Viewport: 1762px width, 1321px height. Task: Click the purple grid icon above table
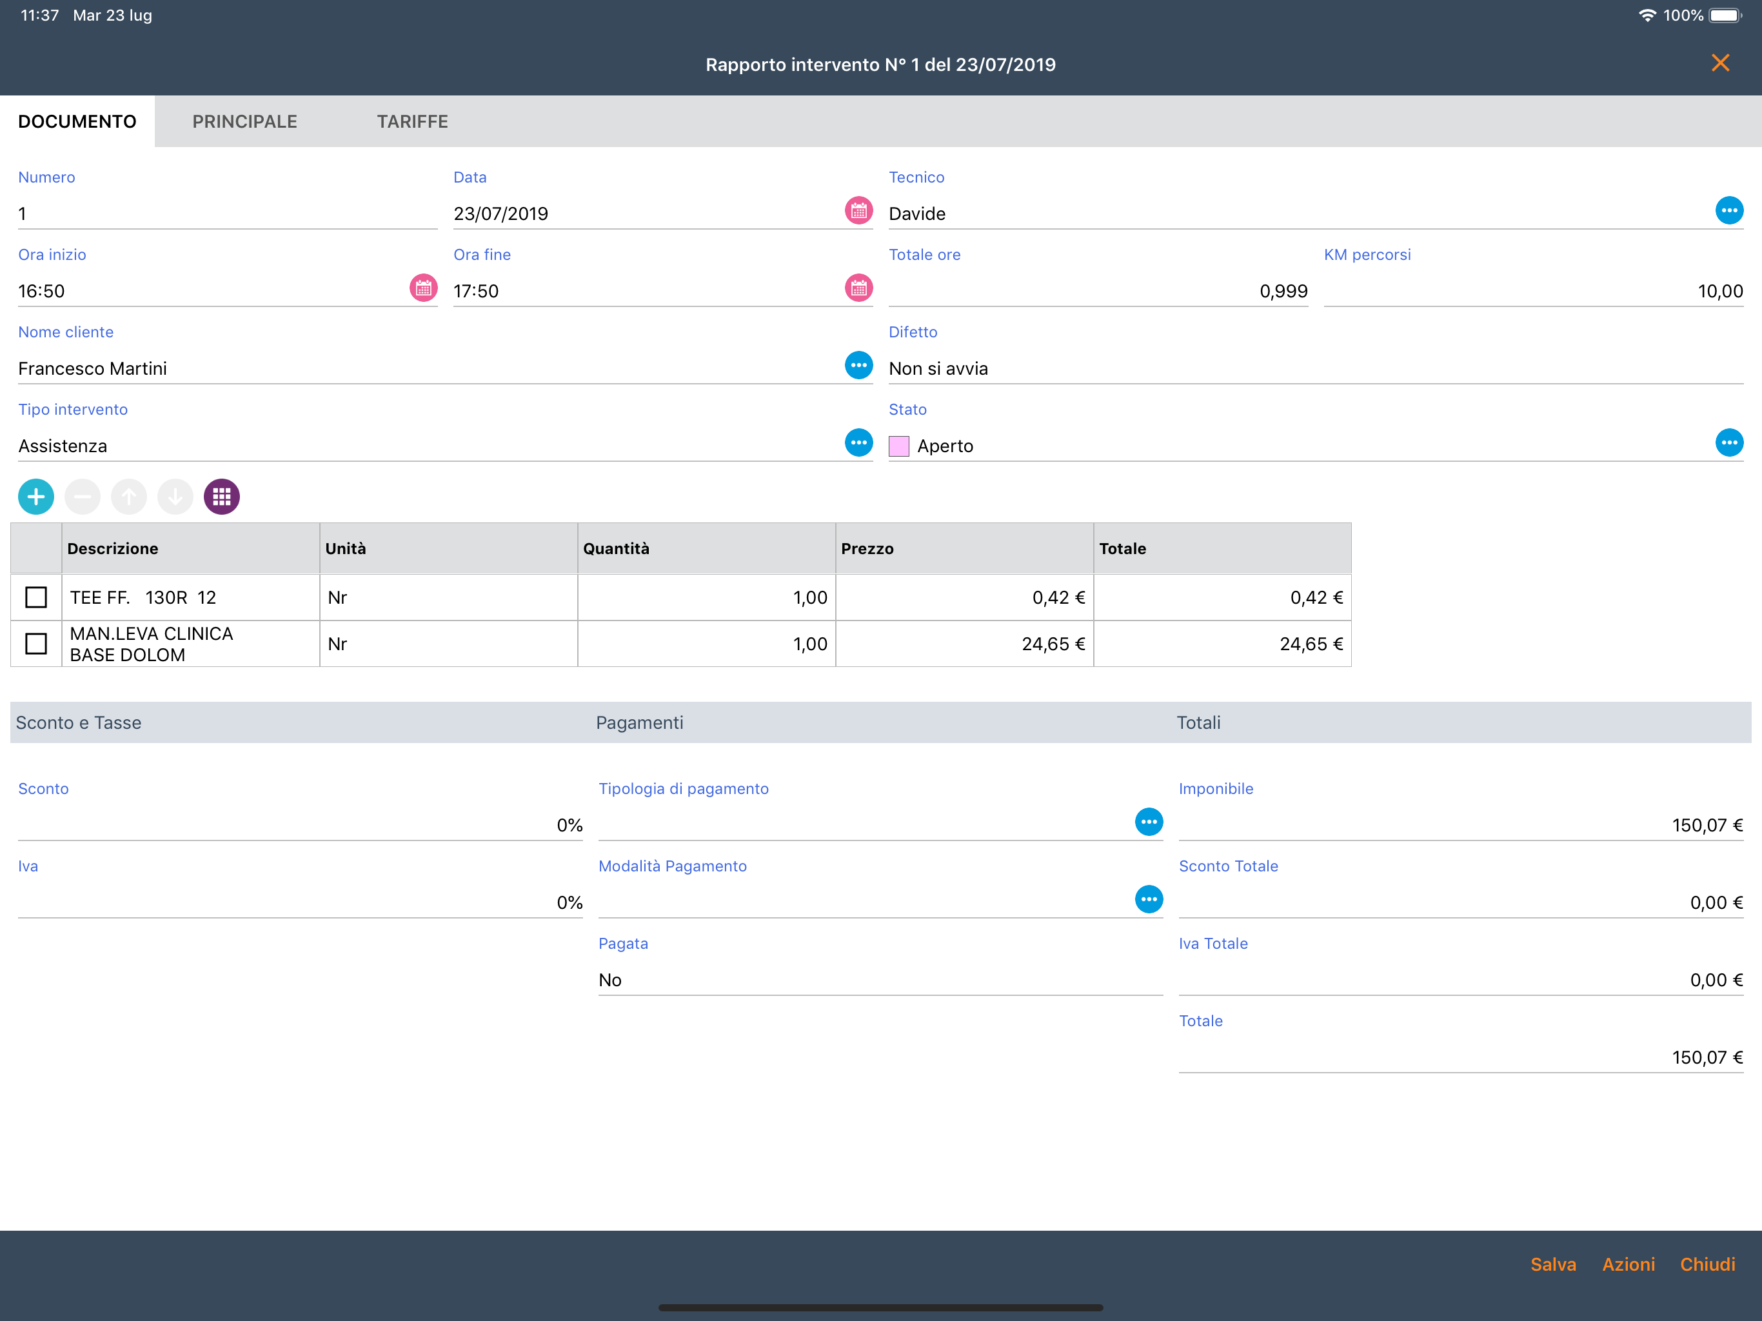[221, 497]
